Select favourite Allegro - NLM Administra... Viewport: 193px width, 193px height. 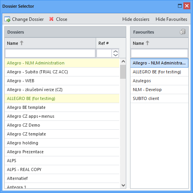[x=159, y=63]
